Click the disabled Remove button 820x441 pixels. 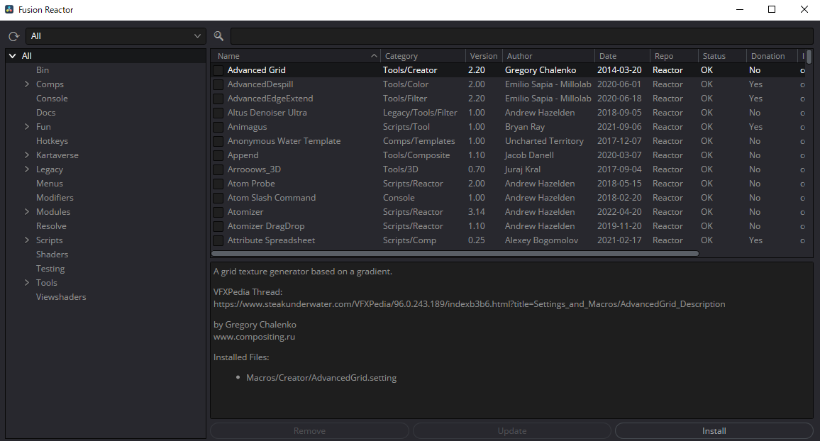[309, 431]
